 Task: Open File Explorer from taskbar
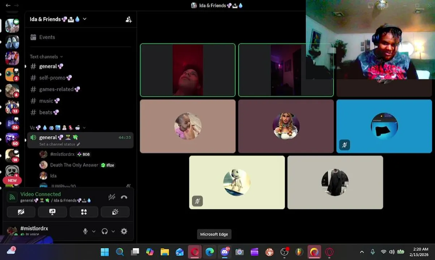pos(165,252)
